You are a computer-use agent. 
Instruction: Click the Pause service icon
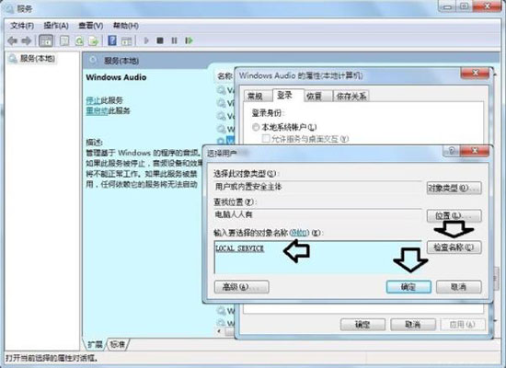(x=174, y=40)
